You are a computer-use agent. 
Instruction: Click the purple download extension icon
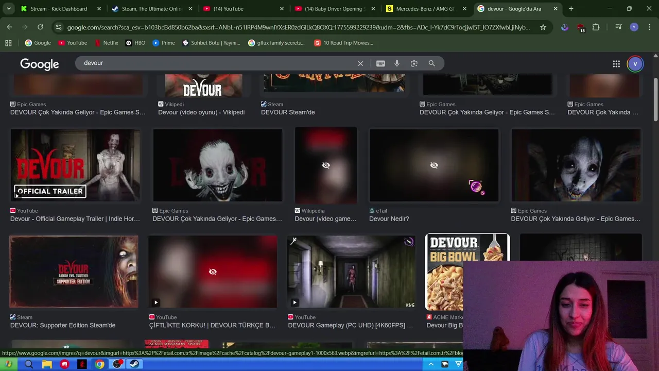point(565,27)
